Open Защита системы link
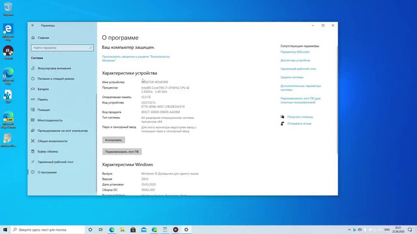 coord(292,77)
